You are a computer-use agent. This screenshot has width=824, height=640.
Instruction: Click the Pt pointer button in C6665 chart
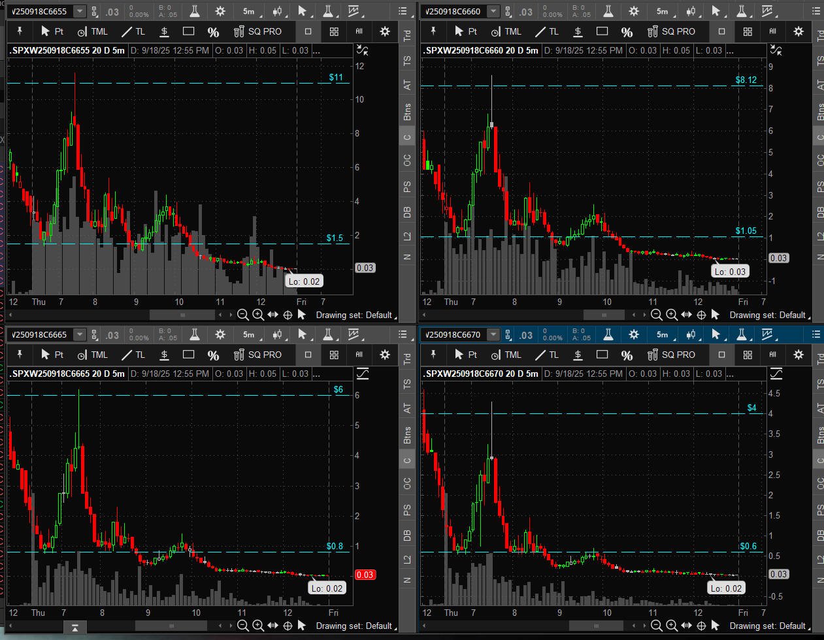52,355
